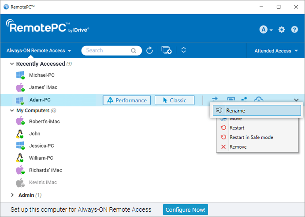This screenshot has width=305, height=217.
Task: Click Windows icon beside Adam-PC
Action: (x=20, y=101)
